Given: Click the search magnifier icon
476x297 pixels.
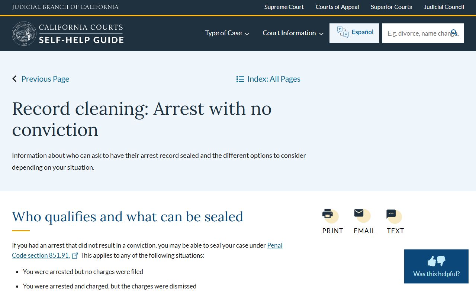Looking at the screenshot, I should (x=454, y=33).
